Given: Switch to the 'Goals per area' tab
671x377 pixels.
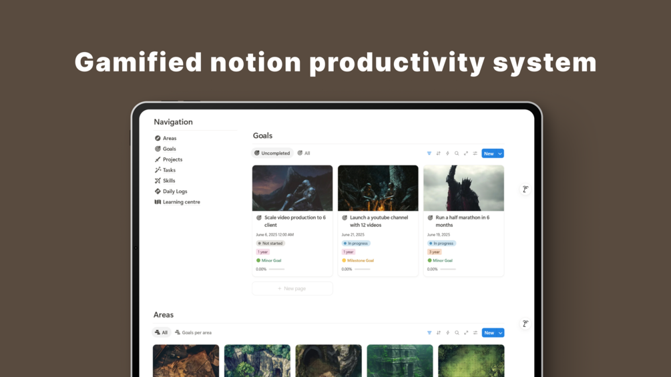Looking at the screenshot, I should (x=193, y=332).
